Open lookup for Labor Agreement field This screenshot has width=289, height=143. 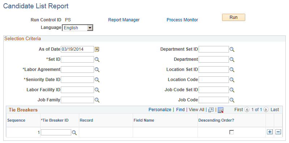click(x=97, y=70)
